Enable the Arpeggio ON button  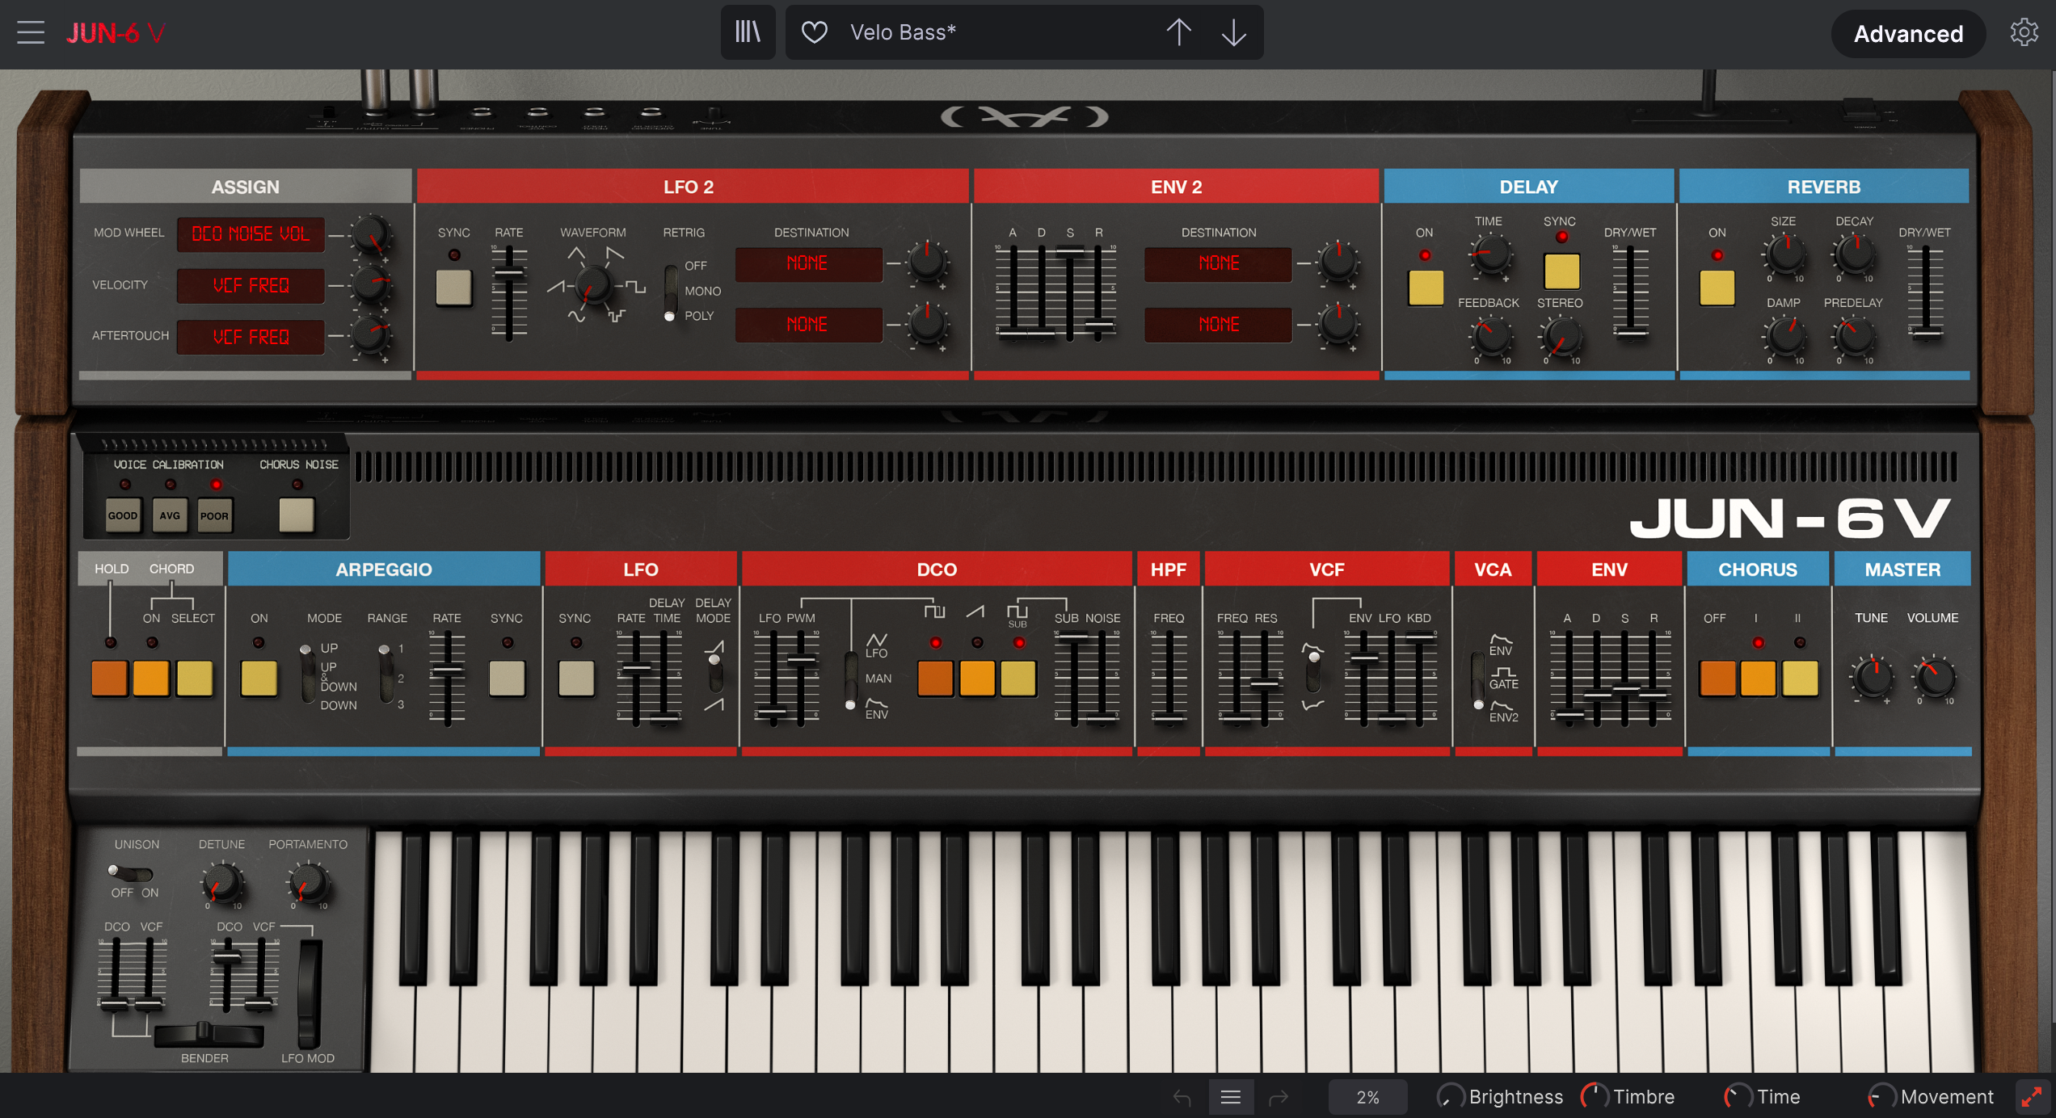259,677
